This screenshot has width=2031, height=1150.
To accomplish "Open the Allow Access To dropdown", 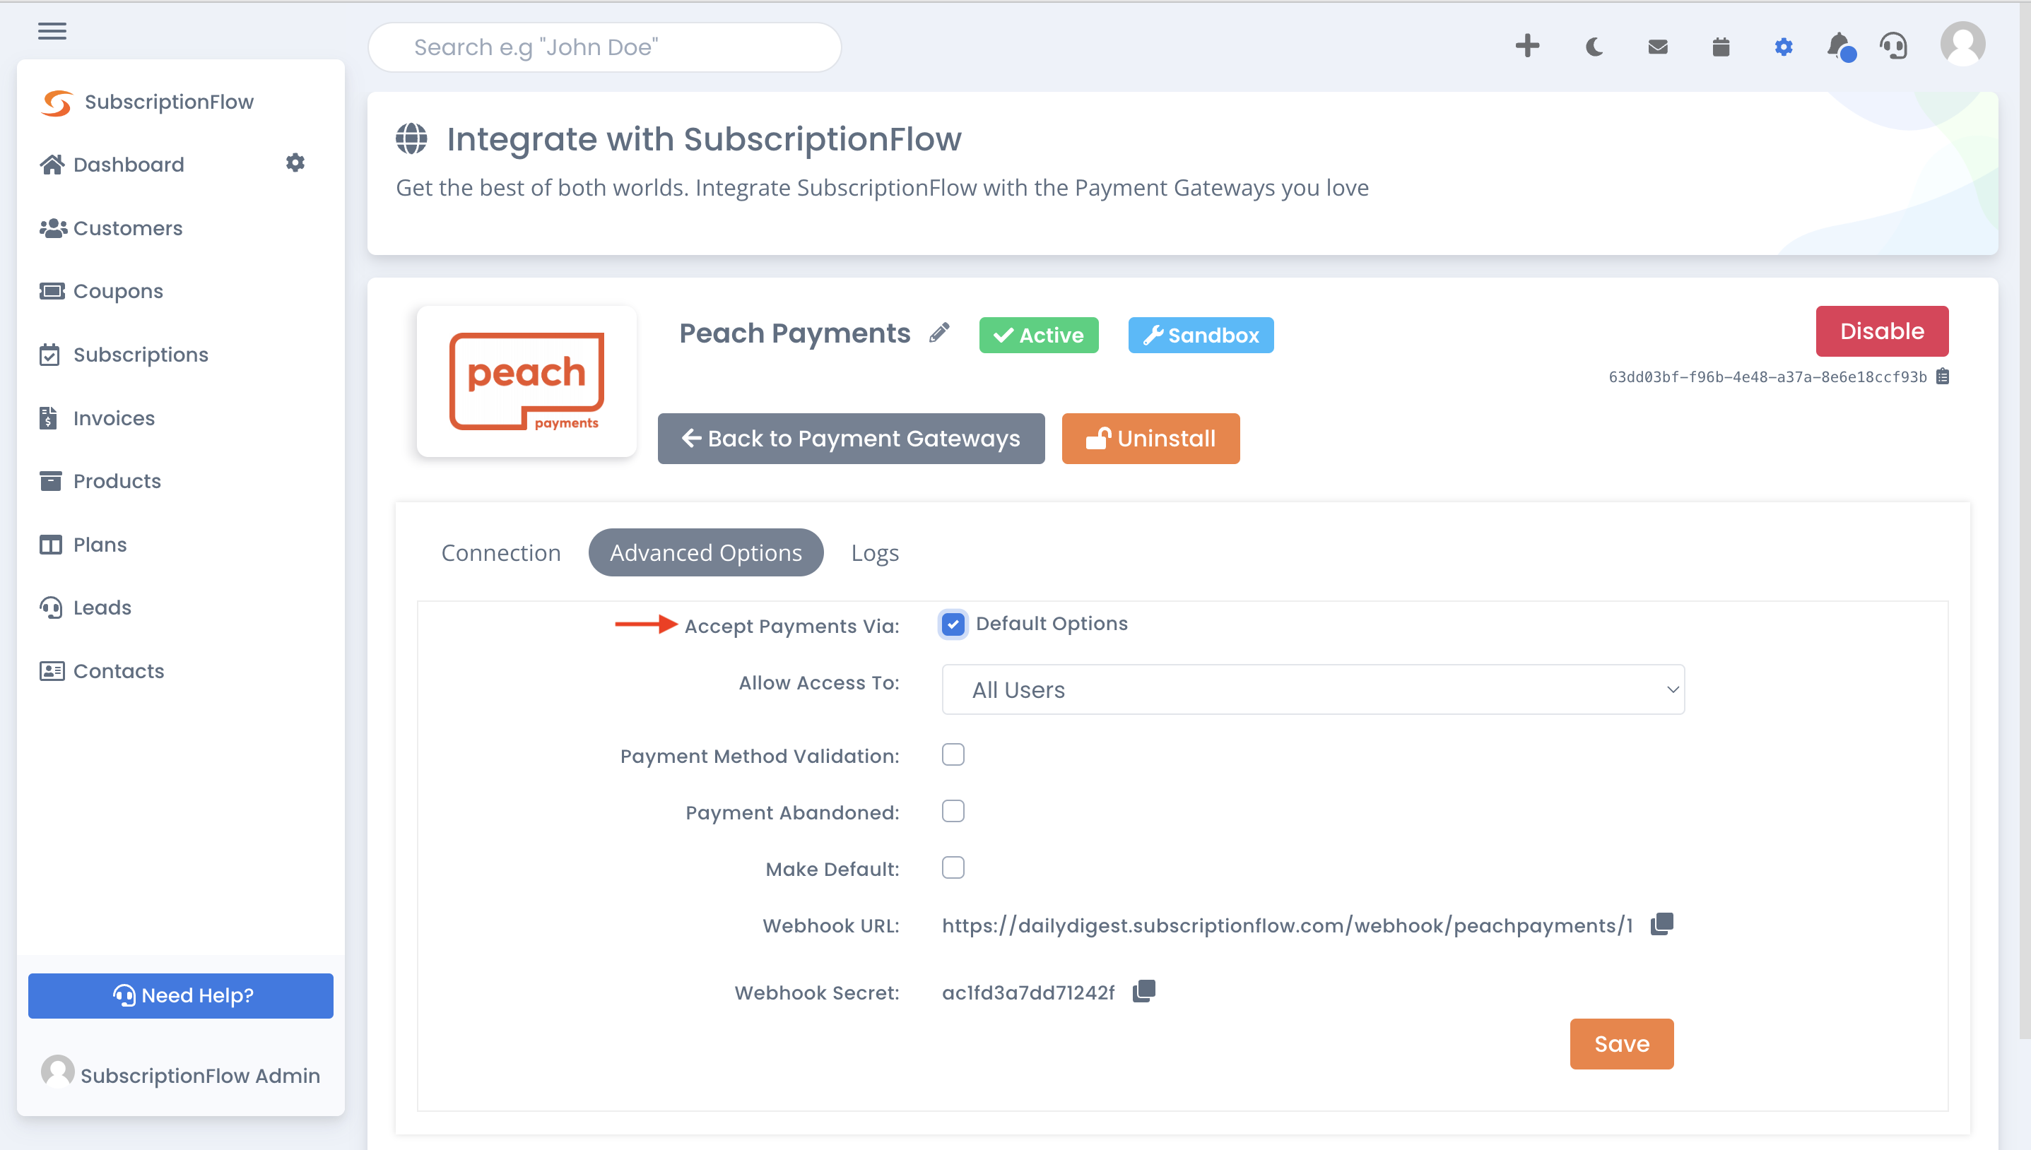I will 1312,689.
